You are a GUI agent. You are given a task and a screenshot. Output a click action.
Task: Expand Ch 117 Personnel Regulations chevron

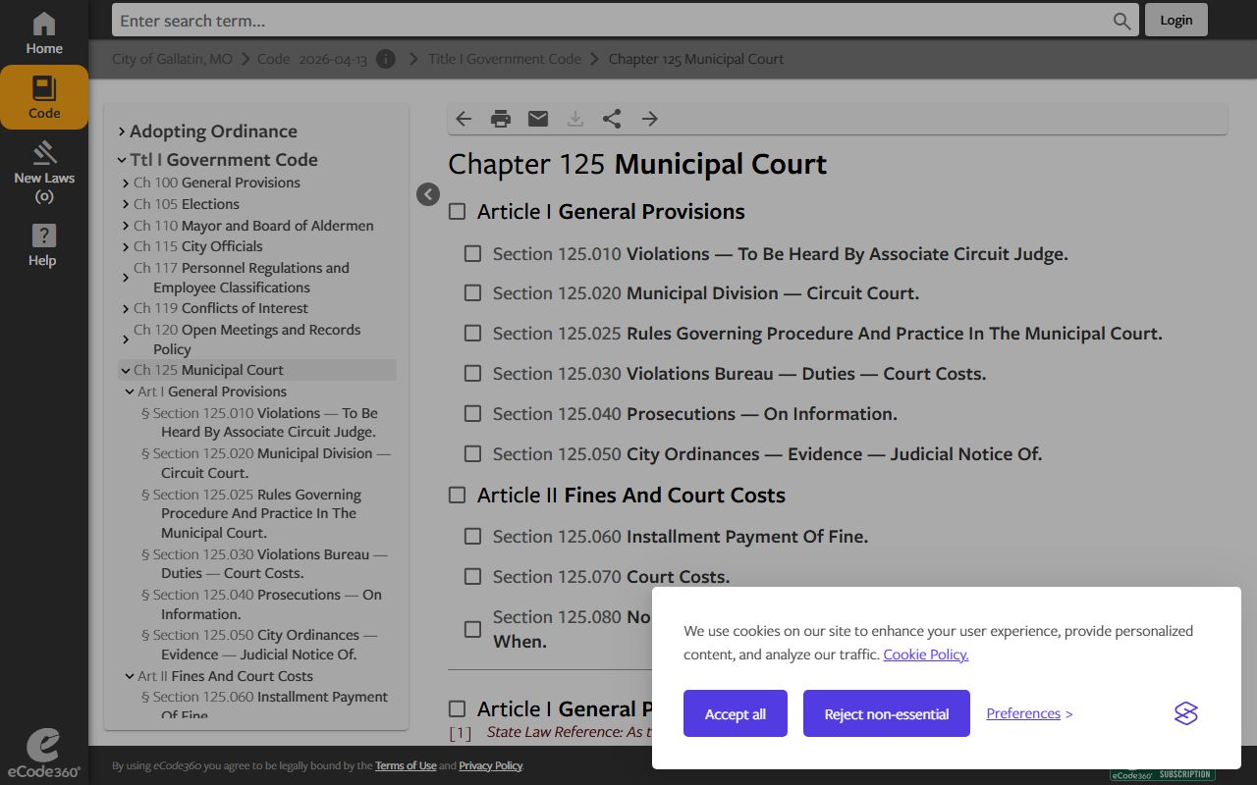pyautogui.click(x=126, y=278)
